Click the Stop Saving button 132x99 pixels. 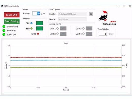coord(12,21)
